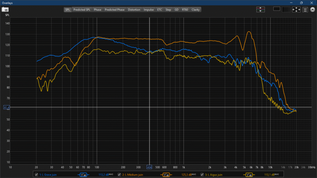The width and height of the screenshot is (317, 178).
Task: Open the RT60 overlay view
Action: click(185, 10)
